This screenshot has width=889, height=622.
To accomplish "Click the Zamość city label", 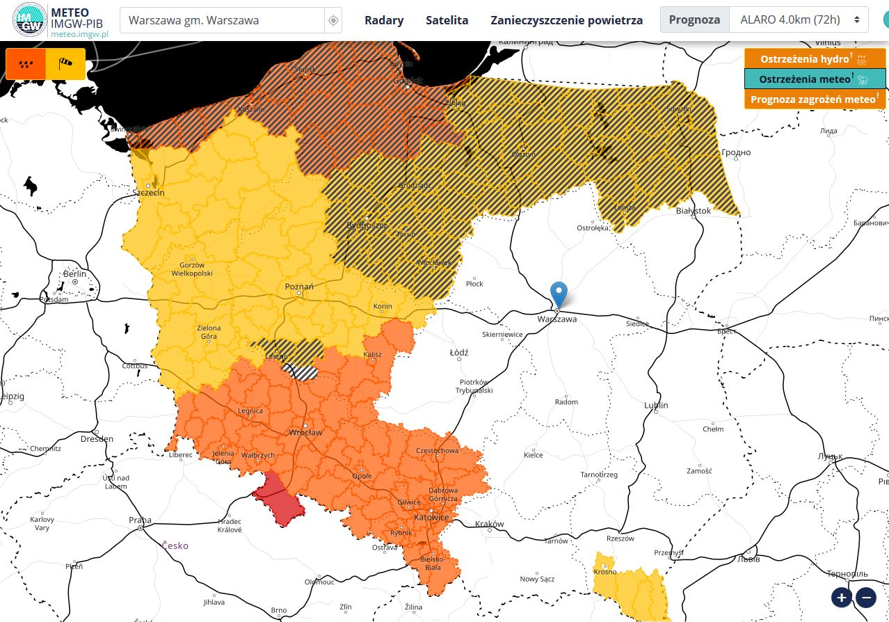I will click(x=699, y=470).
